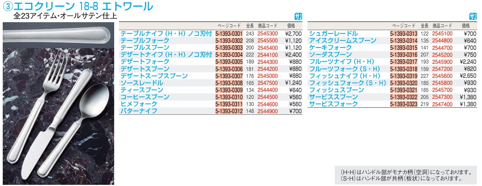Select the コーヒースプーン product name
The image size is (482, 186).
pyautogui.click(x=145, y=97)
